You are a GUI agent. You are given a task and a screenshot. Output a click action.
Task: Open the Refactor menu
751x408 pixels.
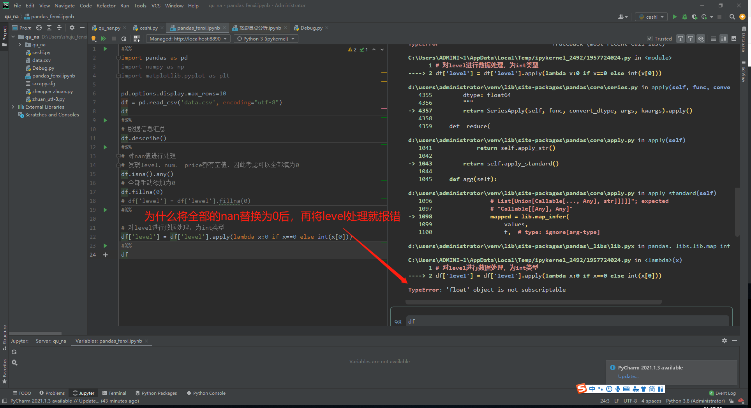106,5
